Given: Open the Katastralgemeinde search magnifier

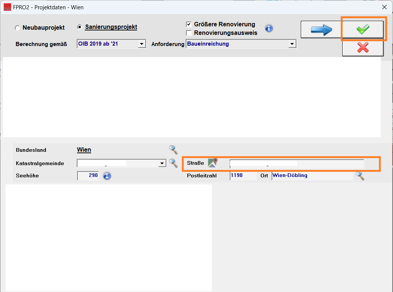Looking at the screenshot, I should [173, 163].
